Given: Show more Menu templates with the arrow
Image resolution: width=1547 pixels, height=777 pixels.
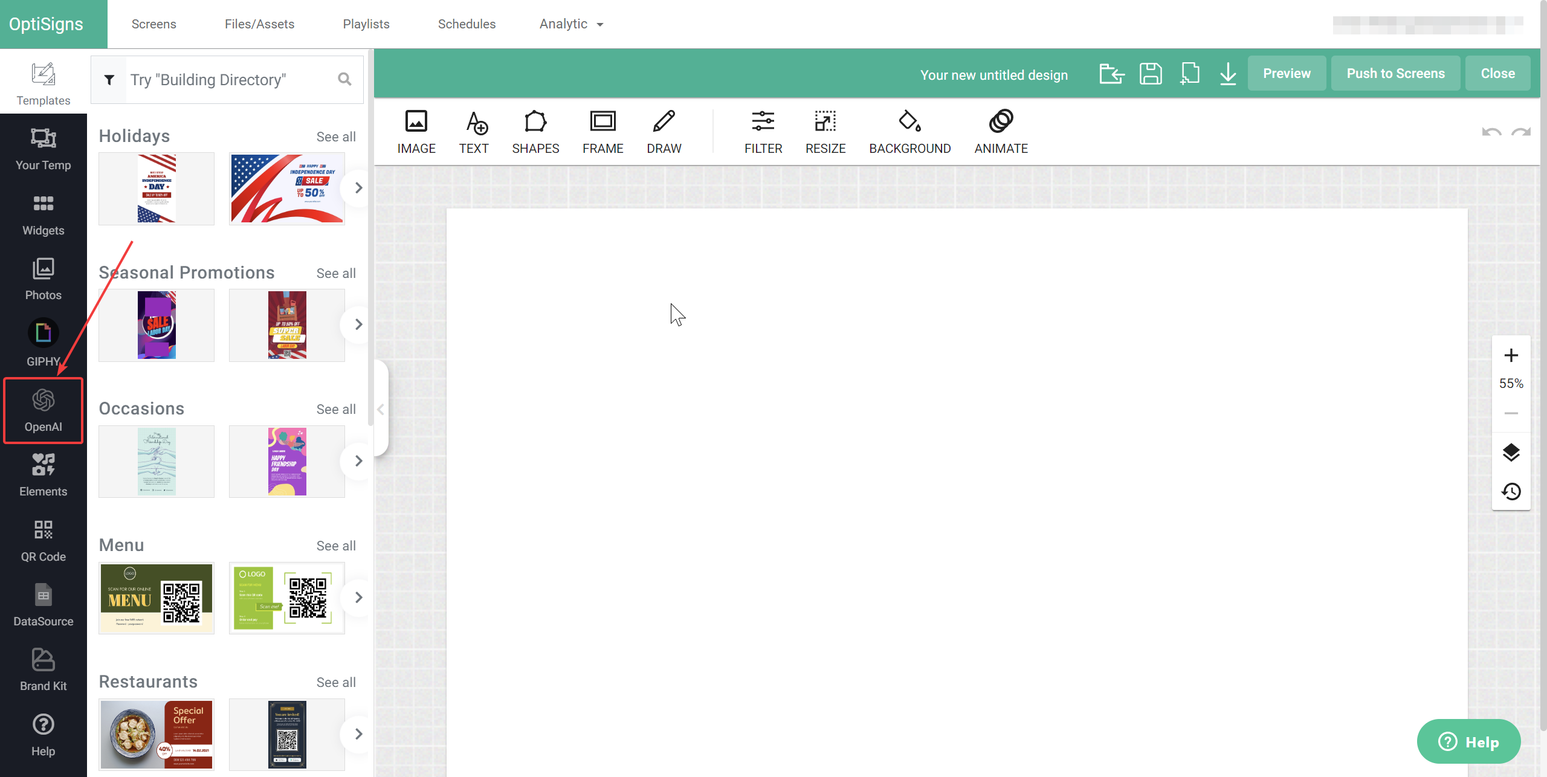Looking at the screenshot, I should pyautogui.click(x=358, y=598).
